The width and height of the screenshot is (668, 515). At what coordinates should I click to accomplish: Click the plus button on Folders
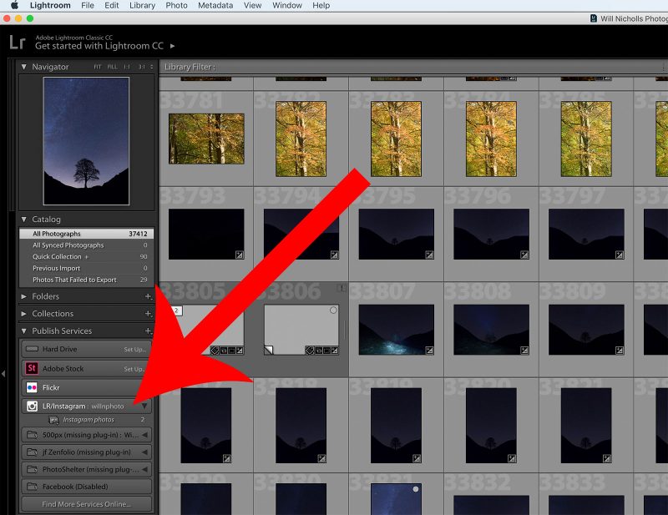tap(148, 296)
